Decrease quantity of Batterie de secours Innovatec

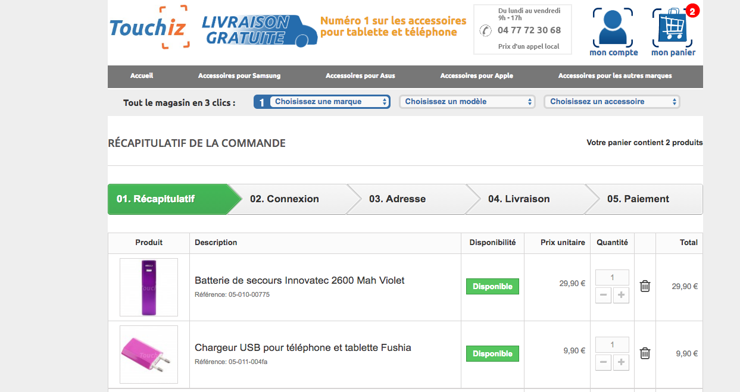603,295
